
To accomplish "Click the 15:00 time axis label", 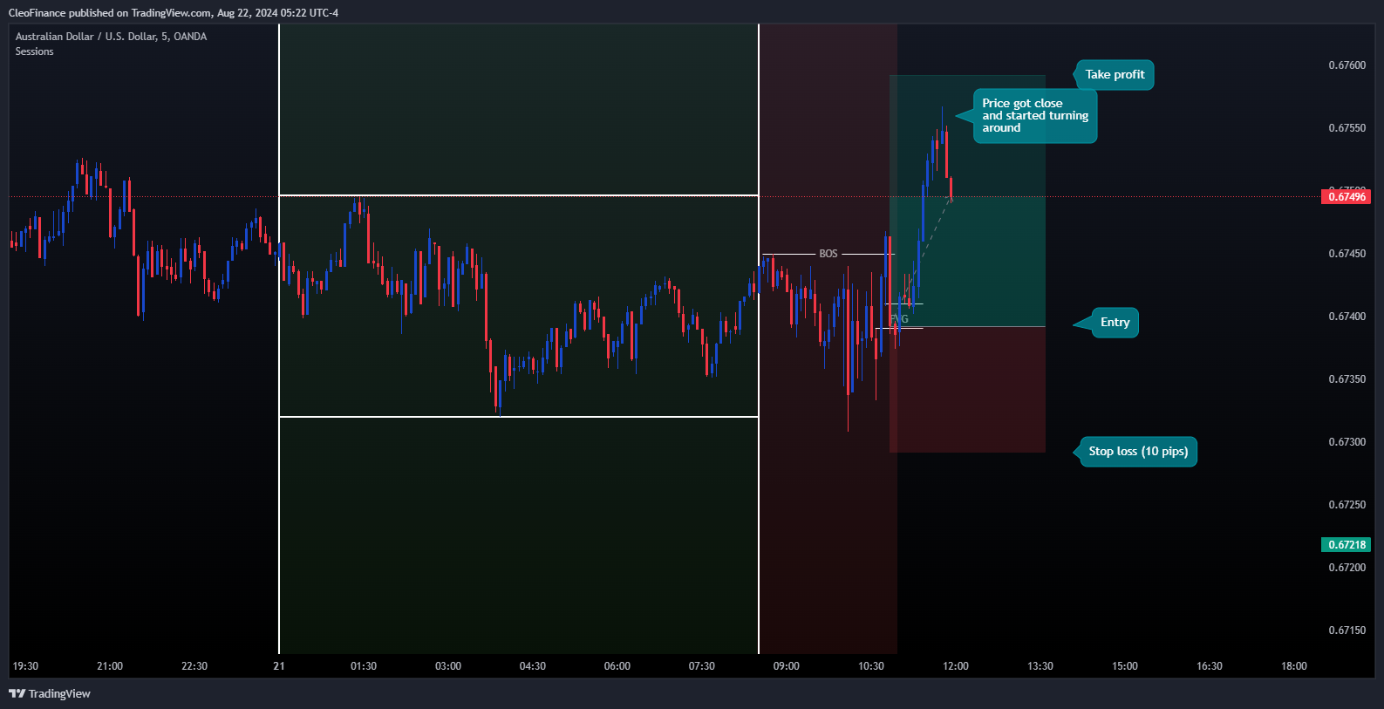I will (x=1125, y=666).
